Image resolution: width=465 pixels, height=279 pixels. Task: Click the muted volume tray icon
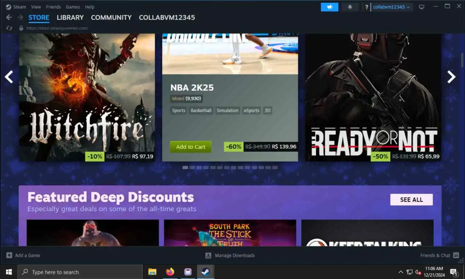[418, 272]
